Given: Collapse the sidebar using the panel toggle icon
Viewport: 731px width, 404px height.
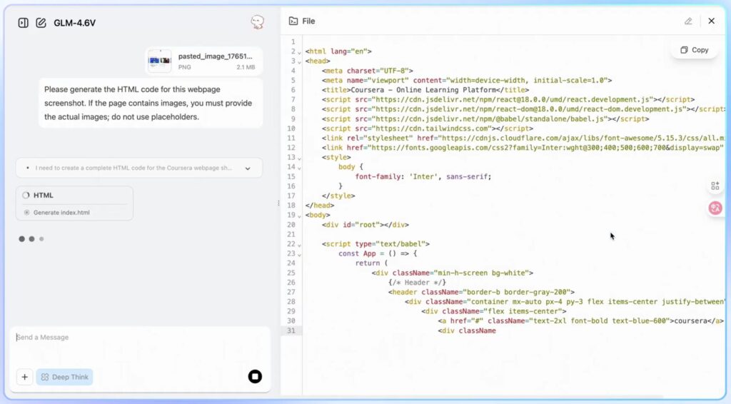Looking at the screenshot, I should pos(23,23).
